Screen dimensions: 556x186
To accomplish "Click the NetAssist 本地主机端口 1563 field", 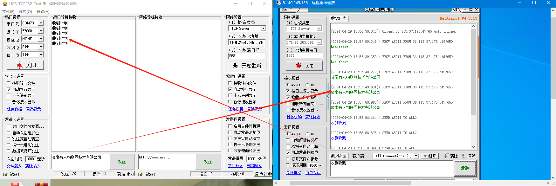I will pos(304,56).
